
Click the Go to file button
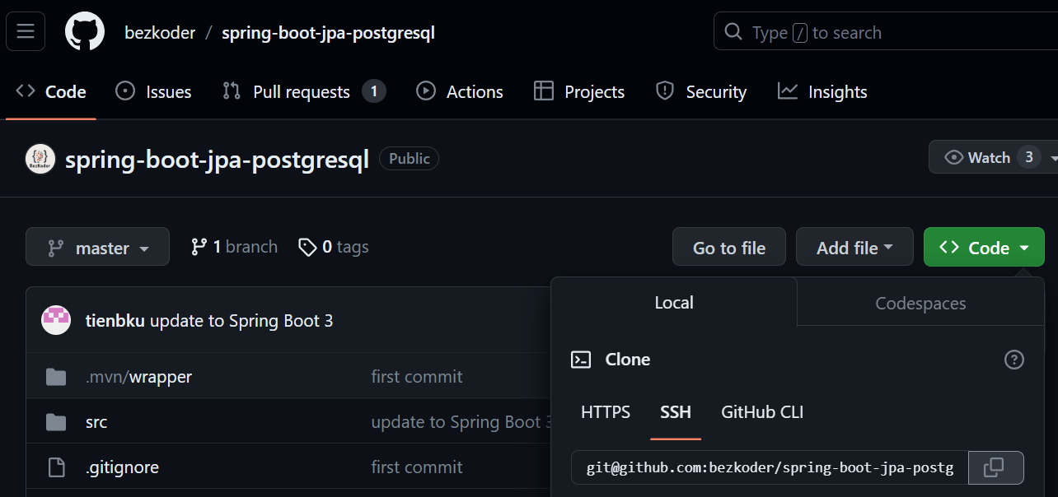click(729, 248)
